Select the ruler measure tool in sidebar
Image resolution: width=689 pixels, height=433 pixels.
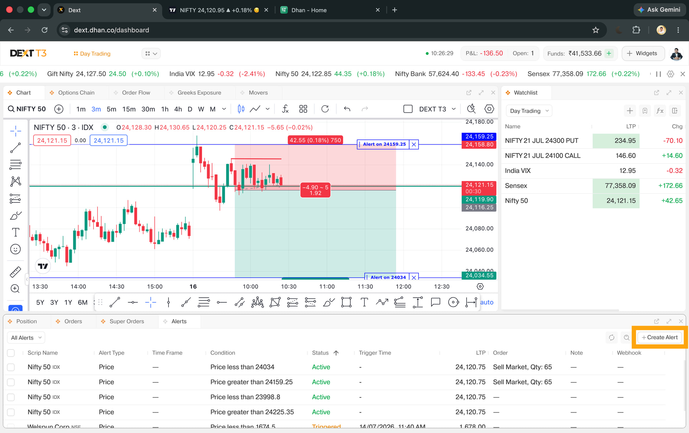[x=15, y=272]
